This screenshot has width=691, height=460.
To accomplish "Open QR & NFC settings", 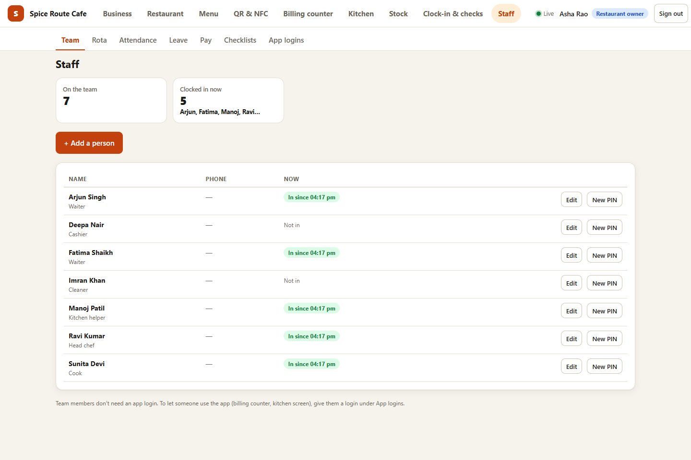I will [x=251, y=13].
